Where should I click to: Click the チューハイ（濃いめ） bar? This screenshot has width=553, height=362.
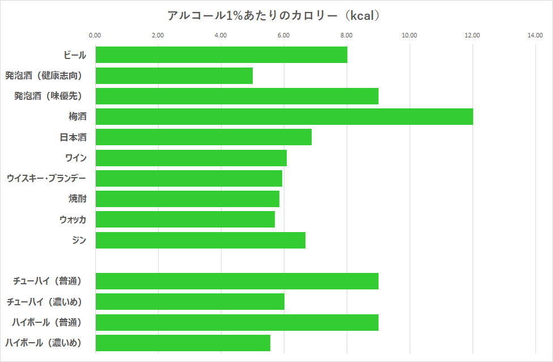click(x=190, y=301)
